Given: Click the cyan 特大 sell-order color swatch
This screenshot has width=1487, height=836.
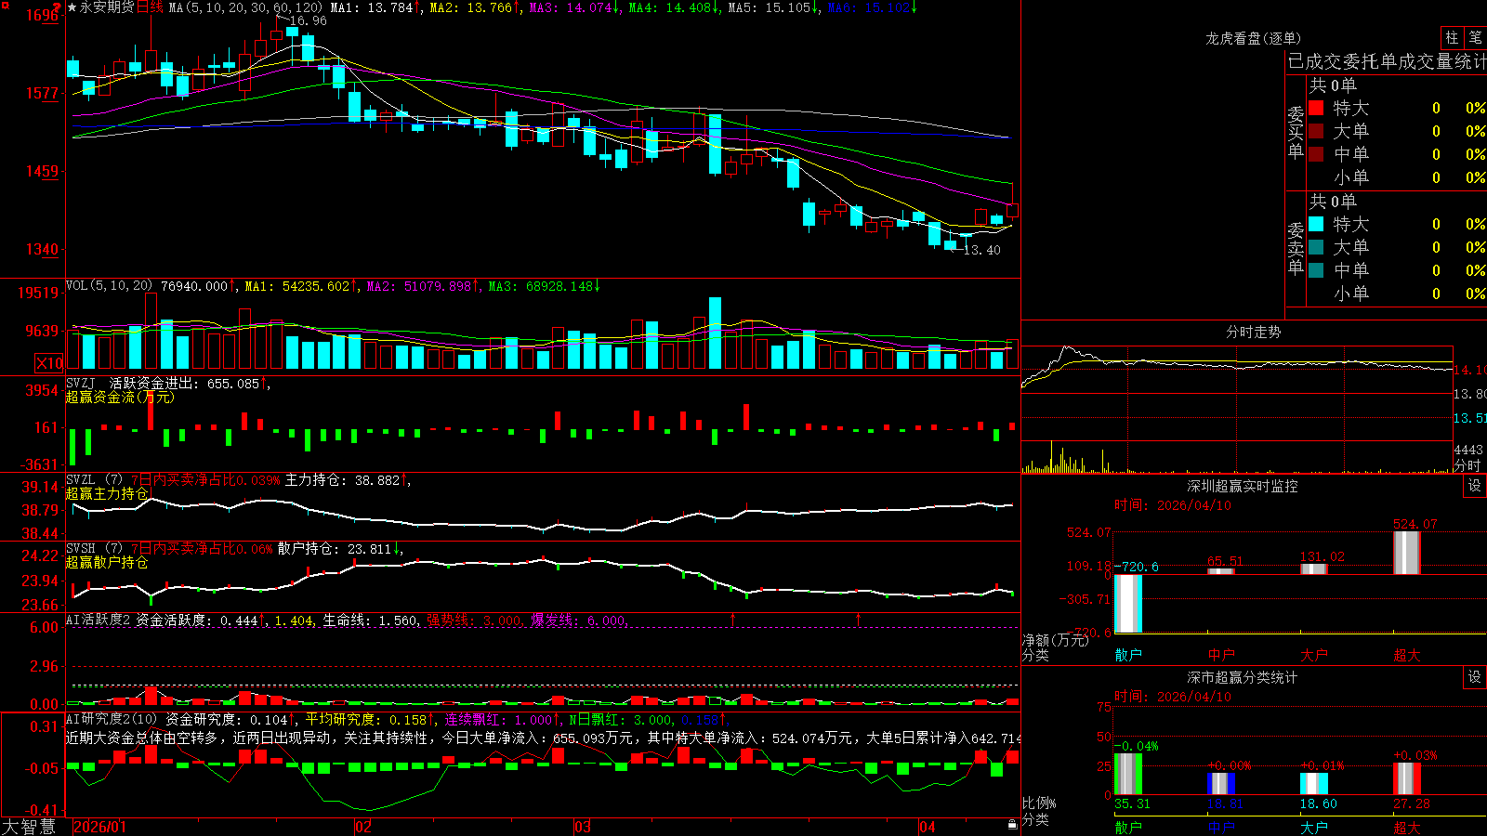Looking at the screenshot, I should (1316, 224).
